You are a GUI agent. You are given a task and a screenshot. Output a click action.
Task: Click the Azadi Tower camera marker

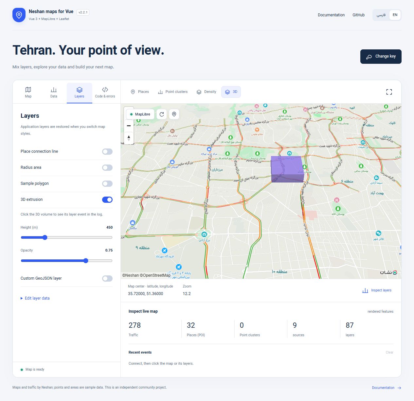pos(204,234)
